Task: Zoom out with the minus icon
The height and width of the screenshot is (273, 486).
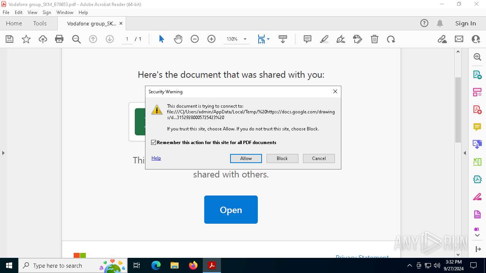Action: (x=195, y=39)
